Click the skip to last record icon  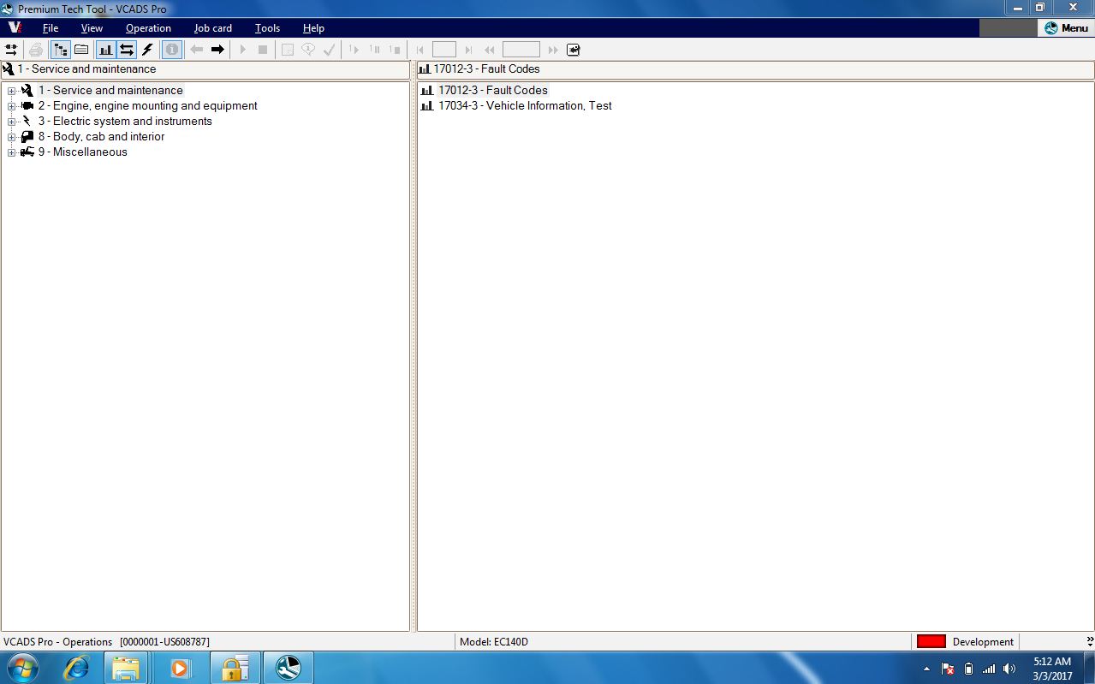tap(468, 50)
